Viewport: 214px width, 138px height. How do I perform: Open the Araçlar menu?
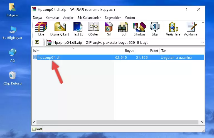(68, 18)
